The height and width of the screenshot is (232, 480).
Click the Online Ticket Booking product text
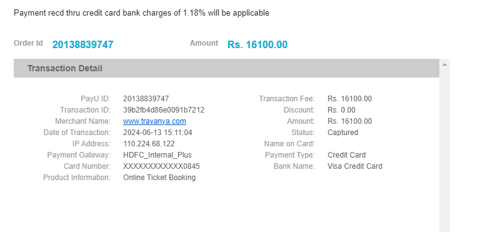pyautogui.click(x=159, y=178)
